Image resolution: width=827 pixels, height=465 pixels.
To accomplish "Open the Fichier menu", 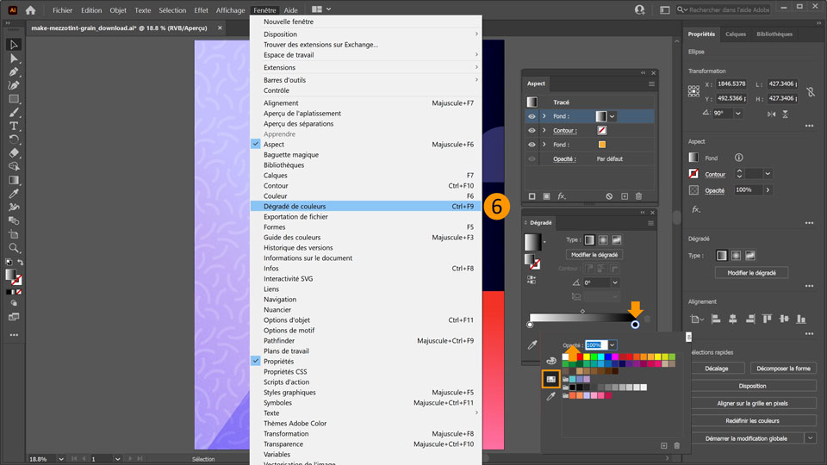I will click(62, 10).
